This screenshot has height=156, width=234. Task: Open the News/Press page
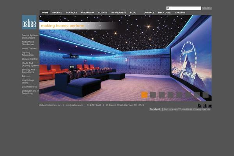pos(119,12)
